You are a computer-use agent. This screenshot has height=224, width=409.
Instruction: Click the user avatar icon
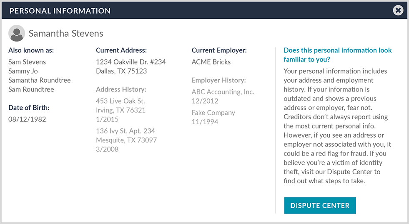[x=17, y=34]
